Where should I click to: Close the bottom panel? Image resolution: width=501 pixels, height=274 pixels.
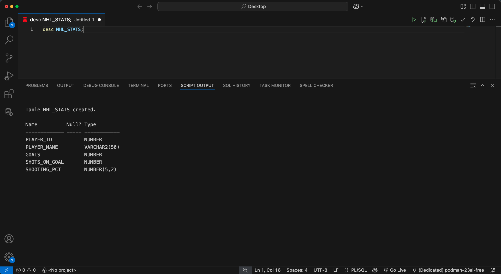click(x=492, y=85)
